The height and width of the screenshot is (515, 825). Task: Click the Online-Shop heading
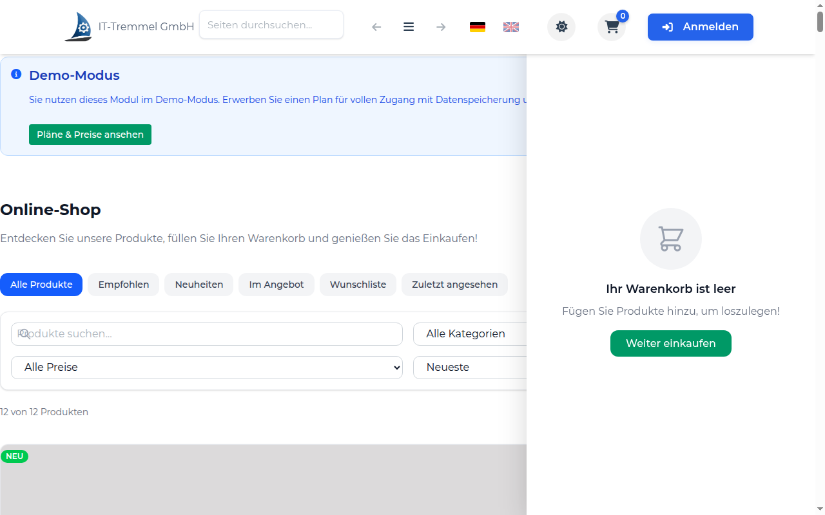[x=50, y=210]
